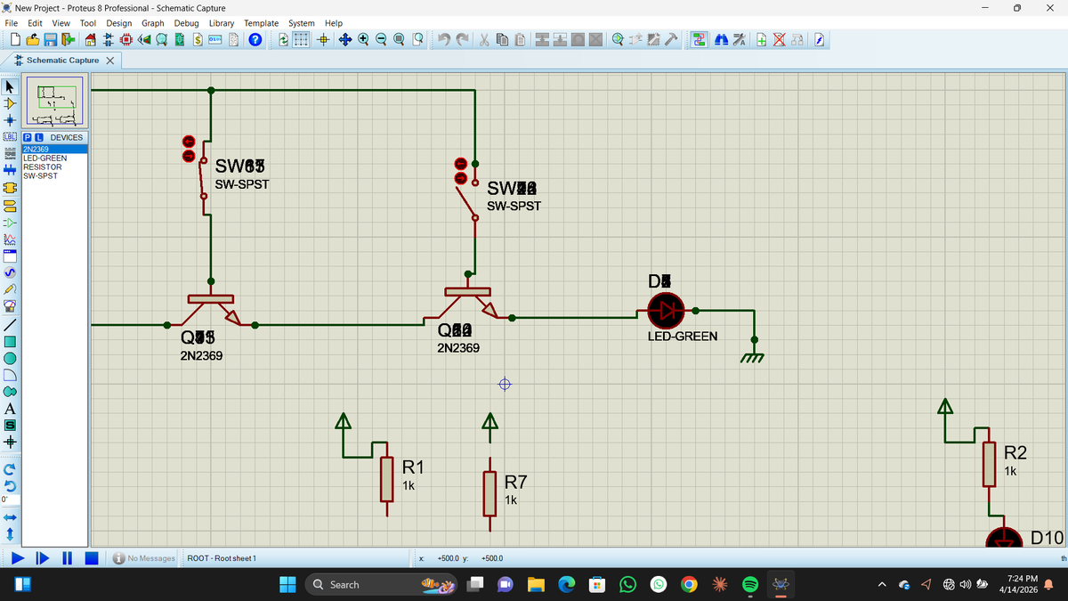This screenshot has width=1068, height=601.
Task: Select Terminals Mode tool
Action: (x=10, y=205)
